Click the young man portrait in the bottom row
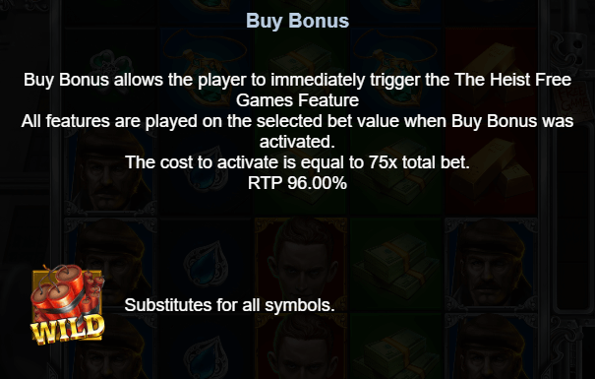 301,347
